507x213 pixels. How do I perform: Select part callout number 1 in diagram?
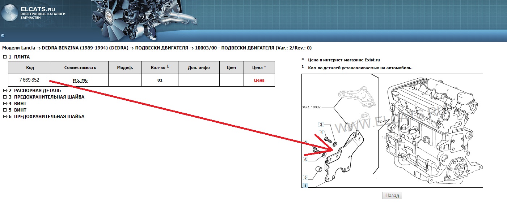[x=305, y=186]
